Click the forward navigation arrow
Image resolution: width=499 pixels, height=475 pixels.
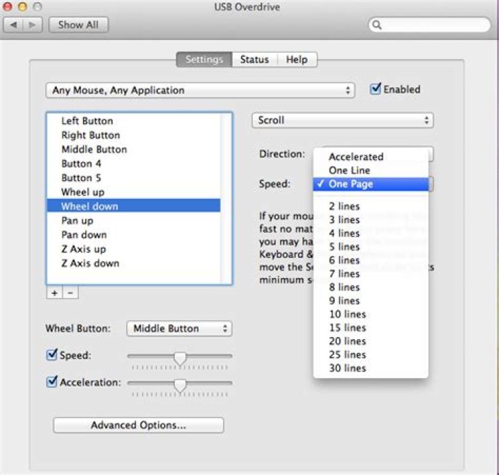pos(33,24)
